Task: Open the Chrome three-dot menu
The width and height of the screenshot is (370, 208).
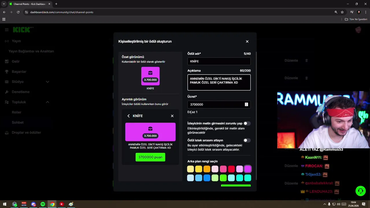Action: point(366,12)
